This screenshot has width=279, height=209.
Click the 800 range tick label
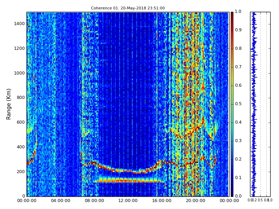[x=21, y=98]
